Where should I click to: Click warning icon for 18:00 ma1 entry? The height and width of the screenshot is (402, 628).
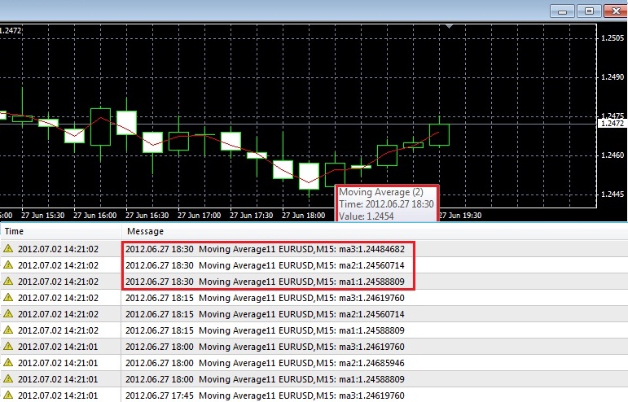pyautogui.click(x=8, y=379)
